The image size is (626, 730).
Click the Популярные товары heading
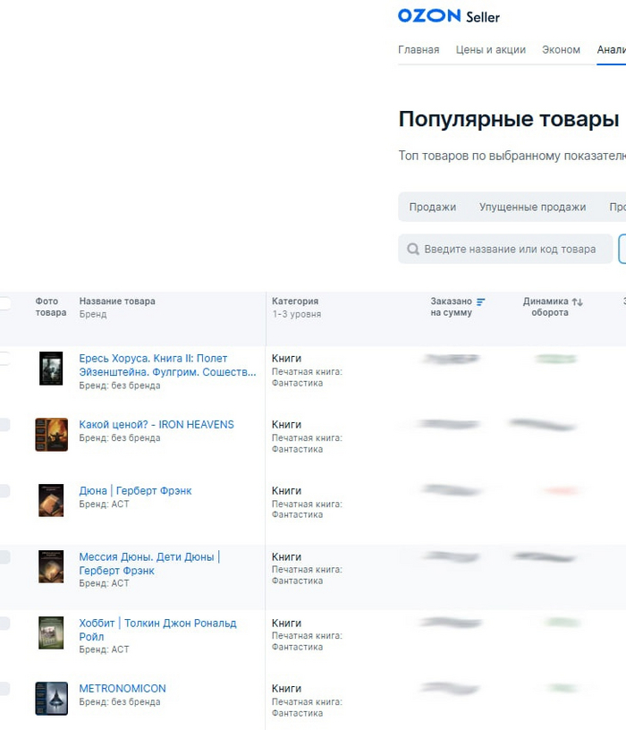tap(509, 119)
